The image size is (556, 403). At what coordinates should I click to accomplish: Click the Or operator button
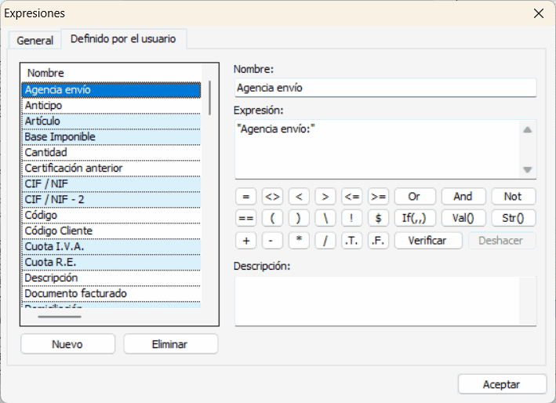click(415, 196)
